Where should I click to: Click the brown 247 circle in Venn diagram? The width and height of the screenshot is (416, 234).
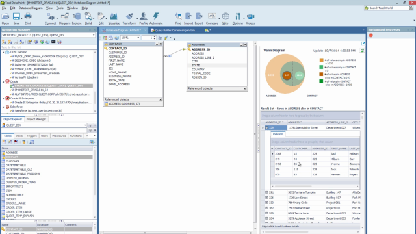(287, 75)
